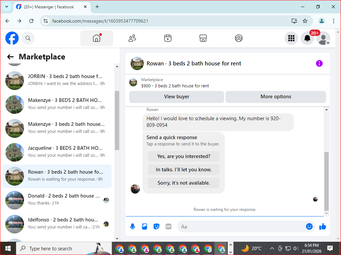Open the Idelfonso 2 beds 2 bath conversation
The width and height of the screenshot is (341, 255).
pos(57,224)
